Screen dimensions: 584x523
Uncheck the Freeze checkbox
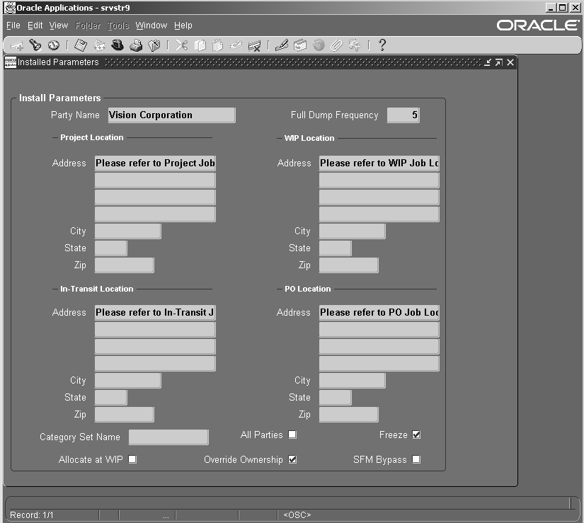tap(416, 435)
